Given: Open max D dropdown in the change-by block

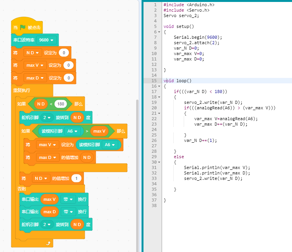Looking at the screenshot, I should [48, 157].
